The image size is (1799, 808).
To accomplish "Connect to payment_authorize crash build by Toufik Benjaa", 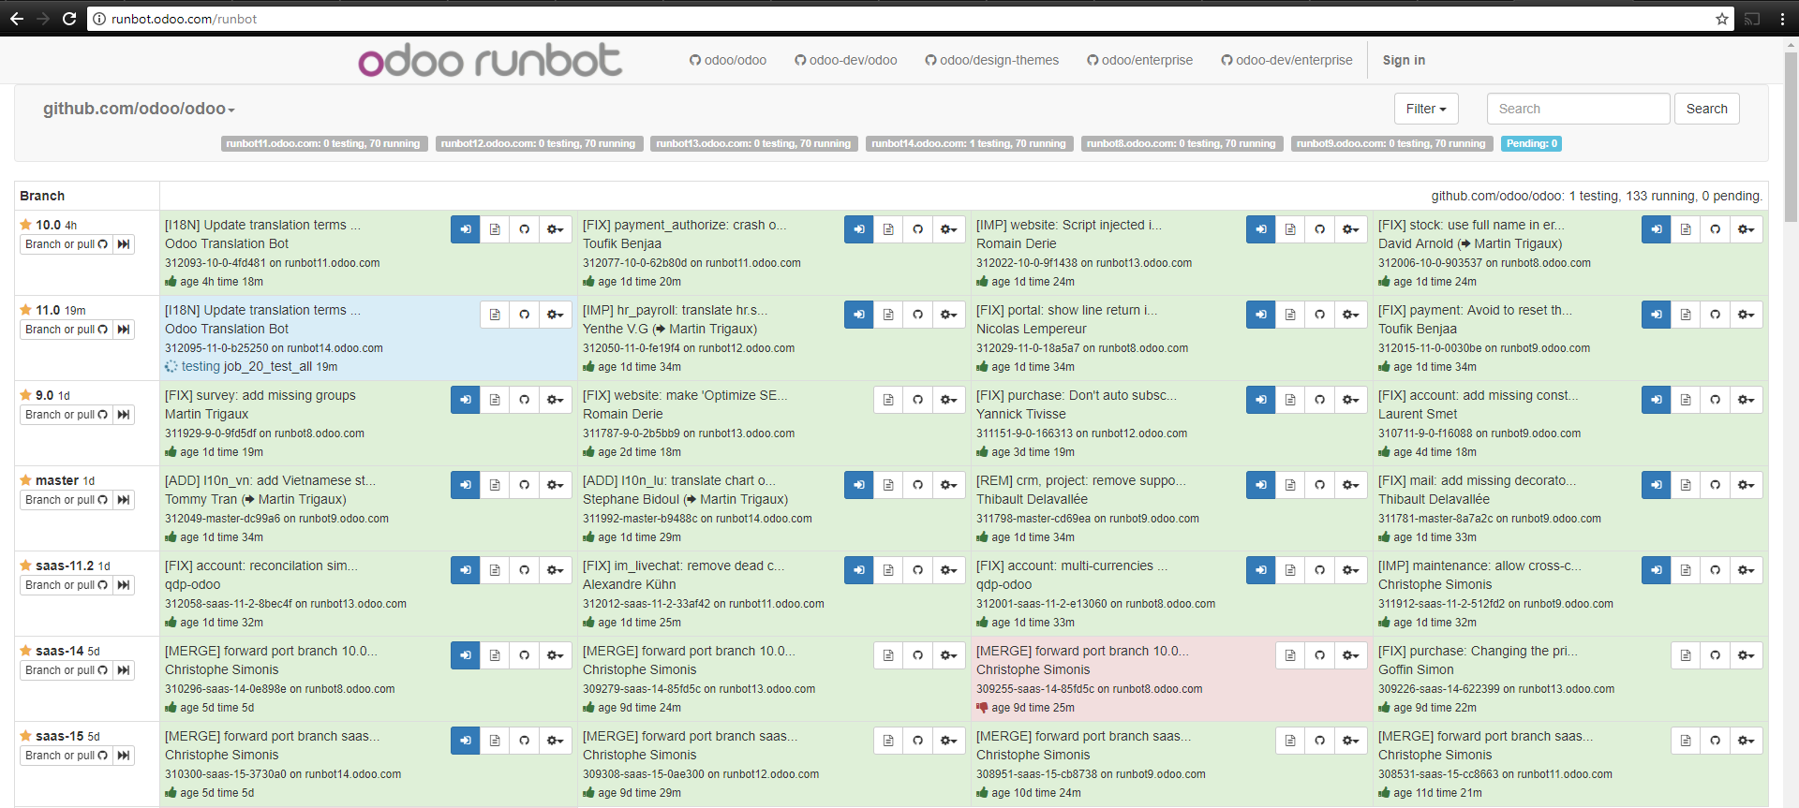I will pyautogui.click(x=859, y=229).
